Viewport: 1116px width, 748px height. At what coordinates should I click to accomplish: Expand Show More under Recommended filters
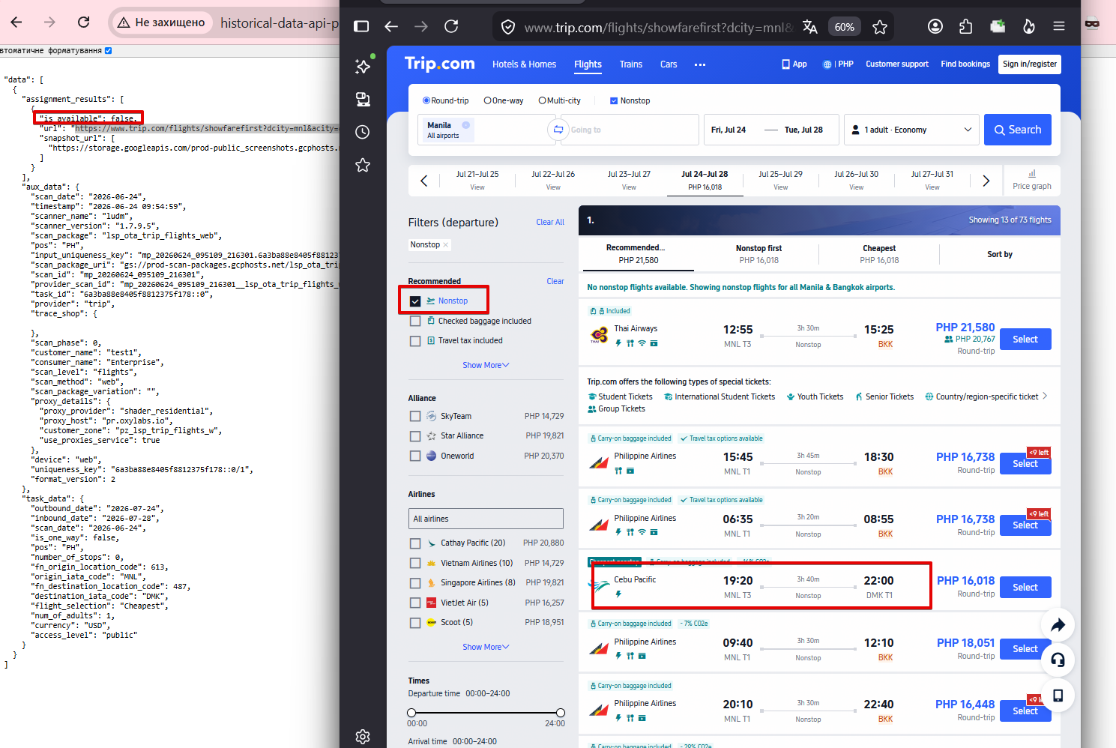pyautogui.click(x=486, y=365)
